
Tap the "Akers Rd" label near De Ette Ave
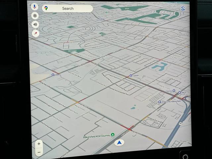click(48, 118)
